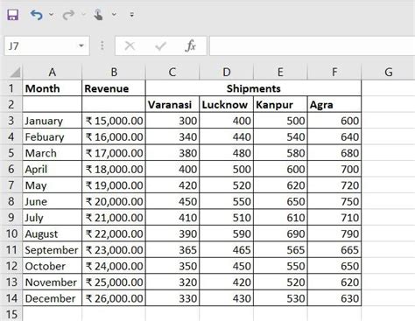Expand the Name Box dropdown arrow
The width and height of the screenshot is (415, 321).
point(81,45)
